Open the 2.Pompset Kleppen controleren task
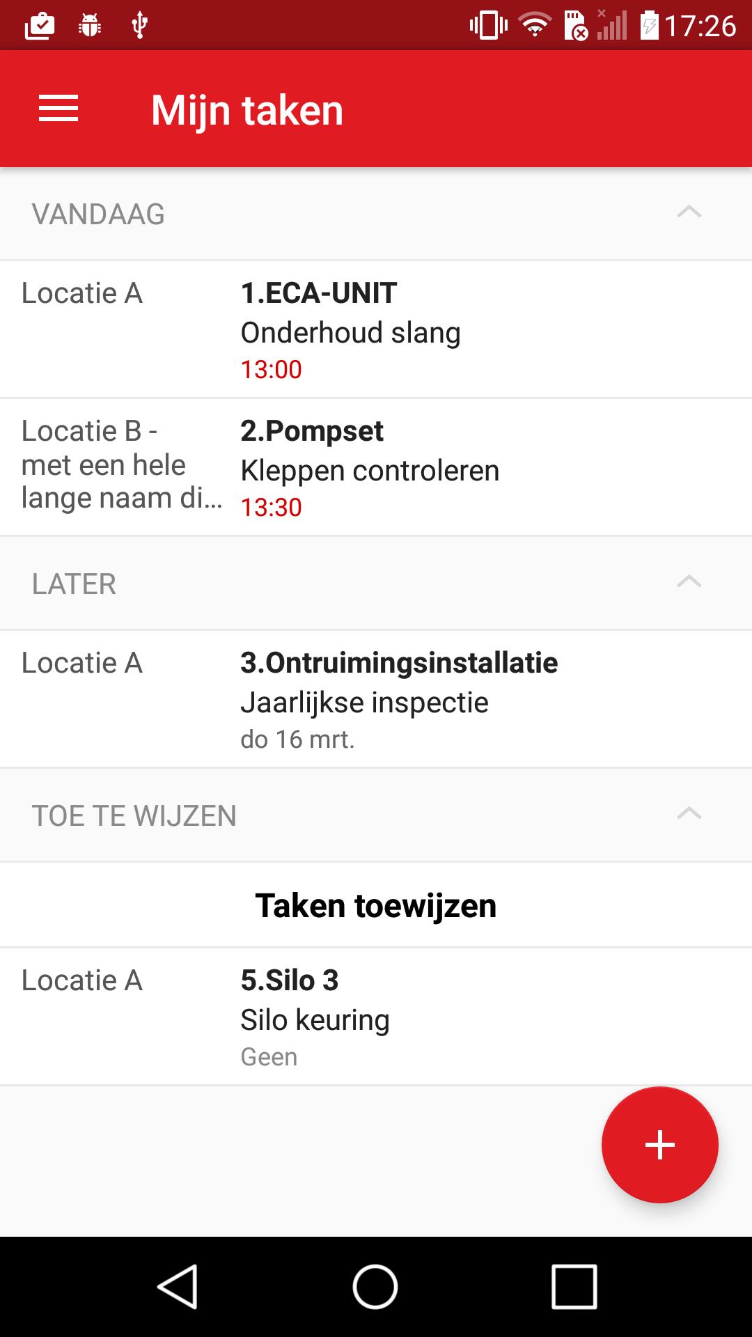This screenshot has width=752, height=1337. click(x=376, y=468)
